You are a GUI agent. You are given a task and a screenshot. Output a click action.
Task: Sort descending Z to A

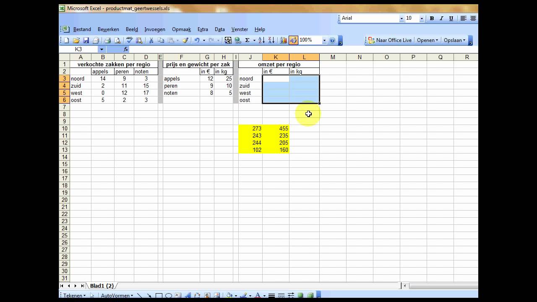271,40
